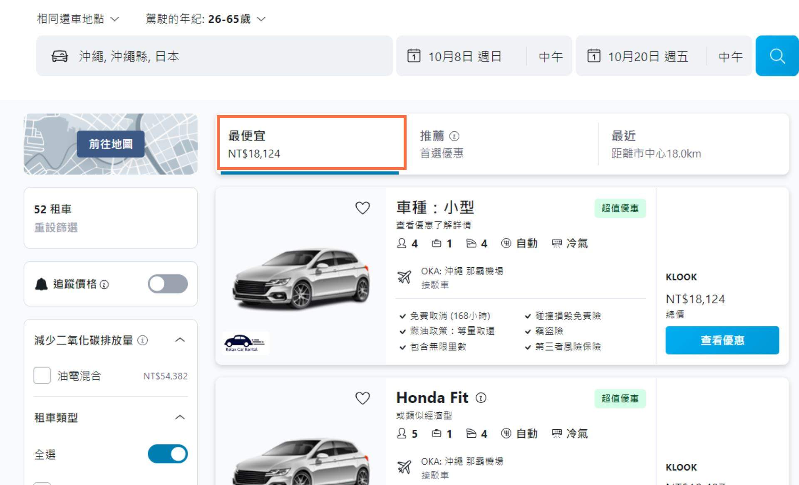Screen dimensions: 799x485
Task: Click 車種：小型 title
Action: click(435, 207)
